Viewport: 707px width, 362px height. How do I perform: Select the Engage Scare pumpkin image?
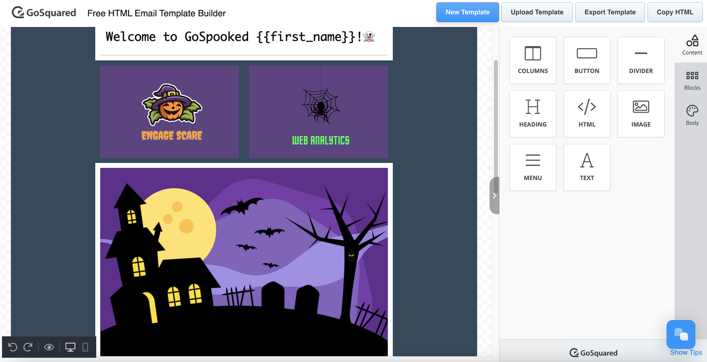click(x=170, y=111)
